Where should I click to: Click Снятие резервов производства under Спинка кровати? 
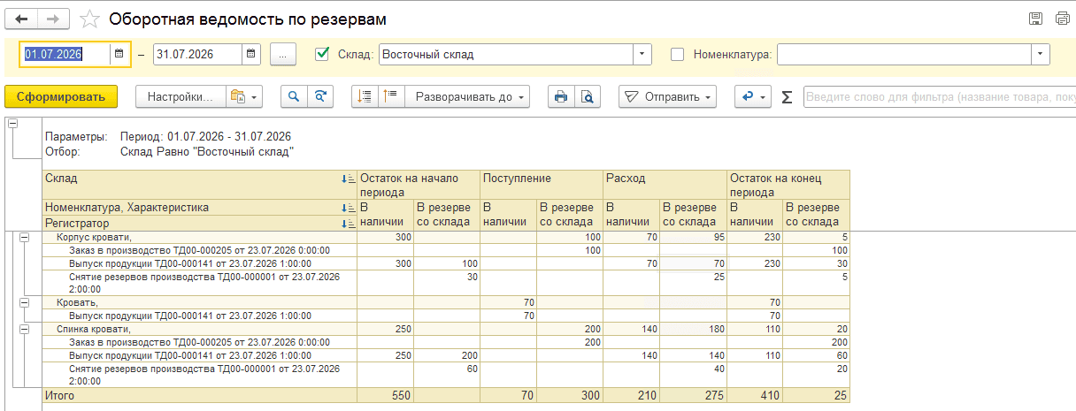click(x=204, y=374)
